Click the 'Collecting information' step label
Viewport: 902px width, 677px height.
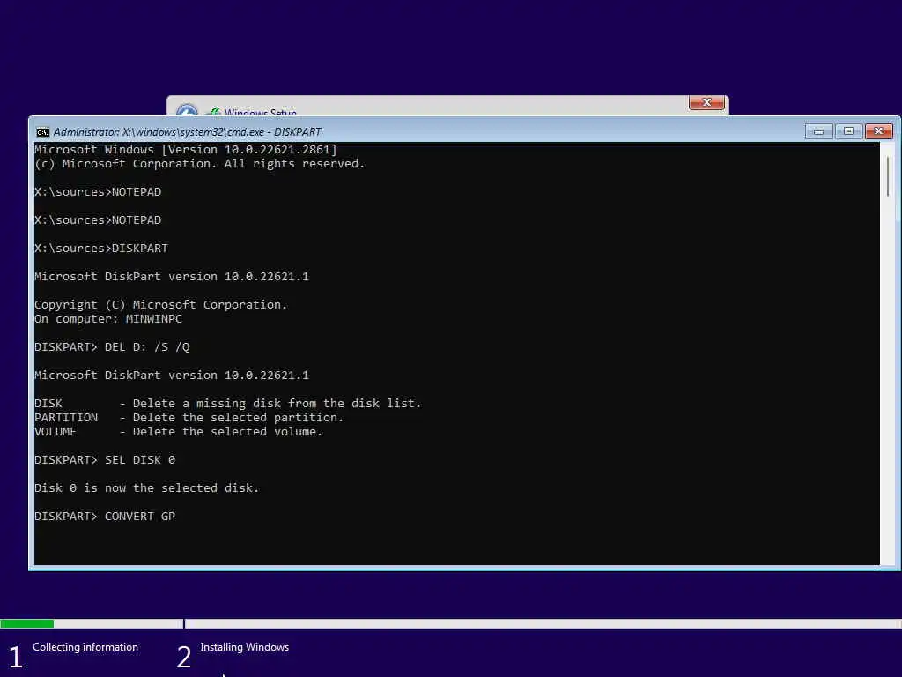pyautogui.click(x=85, y=647)
